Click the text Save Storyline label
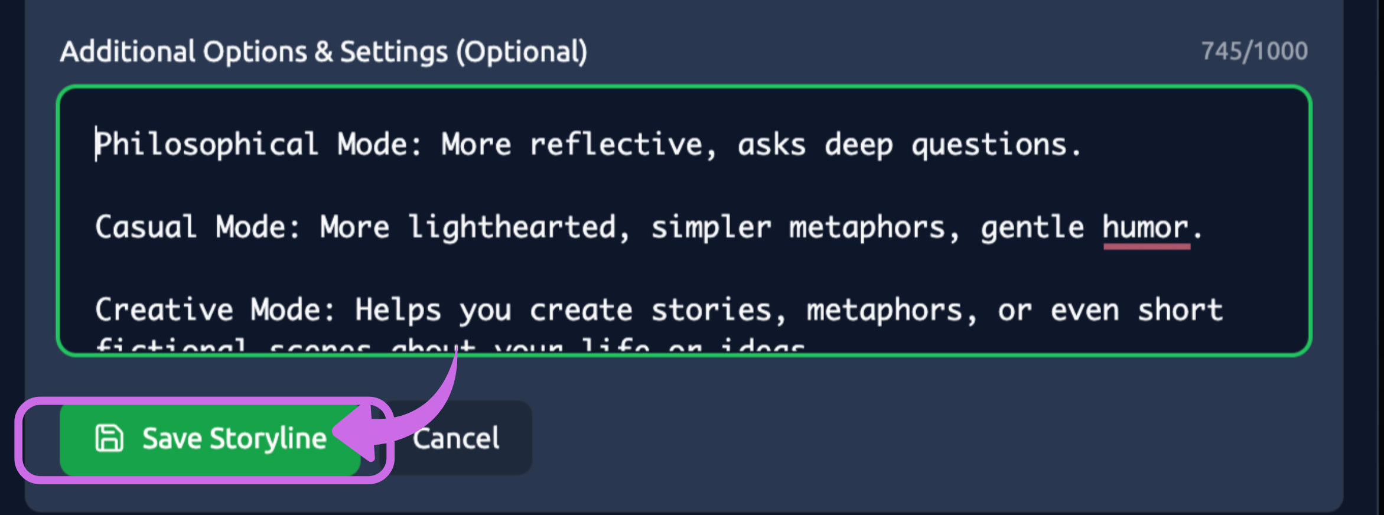1384x515 pixels. tap(233, 438)
